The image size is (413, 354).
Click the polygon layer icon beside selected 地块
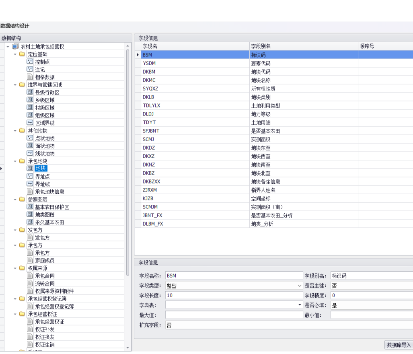(x=30, y=168)
